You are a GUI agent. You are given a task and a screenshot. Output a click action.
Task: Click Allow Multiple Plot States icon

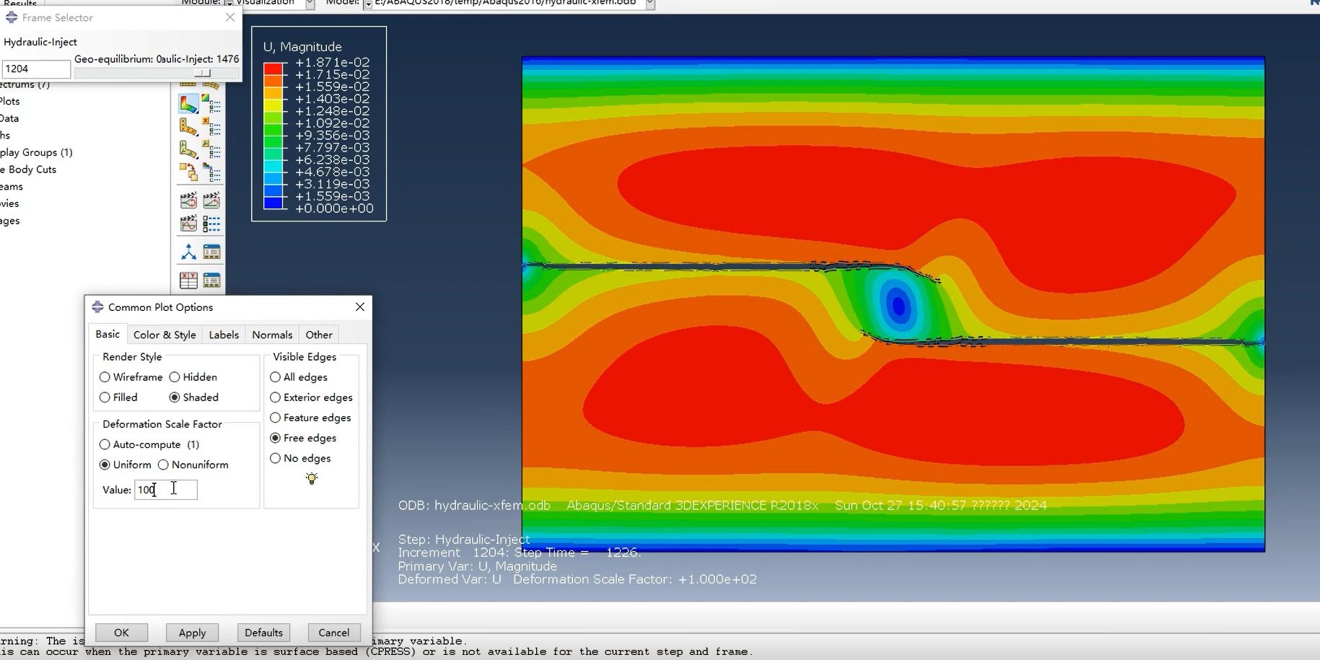coord(188,172)
